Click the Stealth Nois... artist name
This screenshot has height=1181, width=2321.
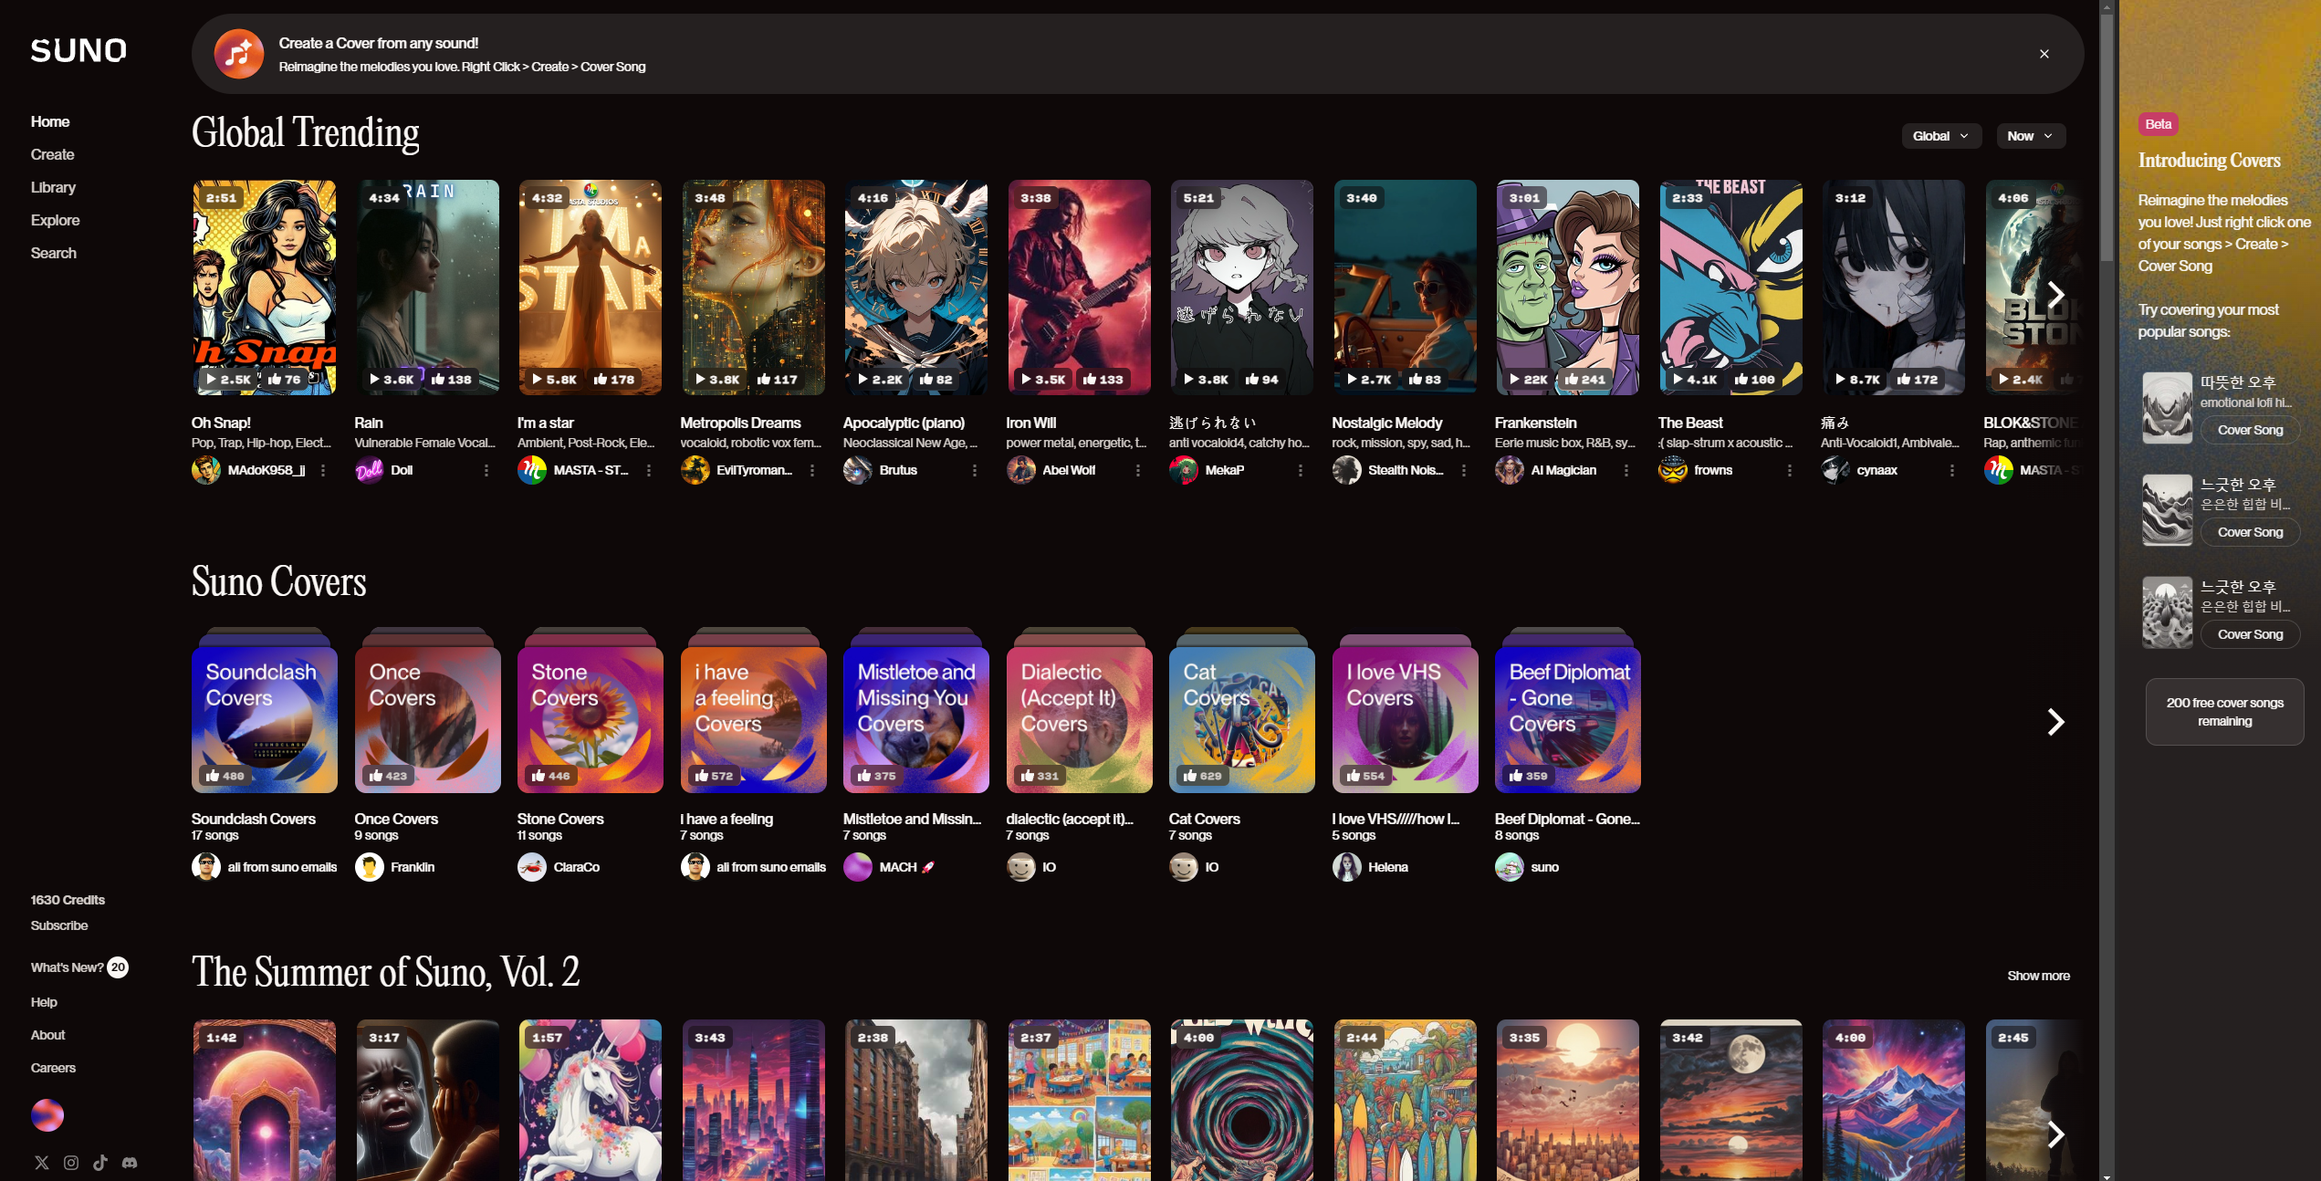(1406, 470)
